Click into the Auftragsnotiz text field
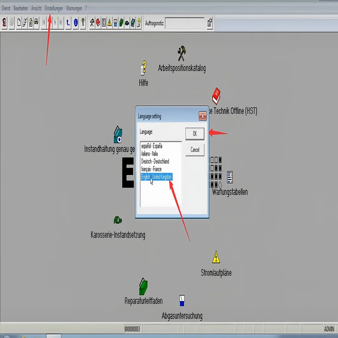Image resolution: width=338 pixels, height=338 pixels. 185,23
